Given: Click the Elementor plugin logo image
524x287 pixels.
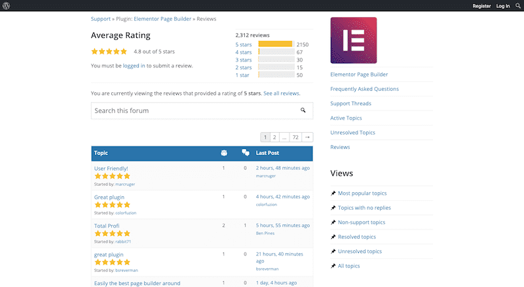Looking at the screenshot, I should [354, 41].
